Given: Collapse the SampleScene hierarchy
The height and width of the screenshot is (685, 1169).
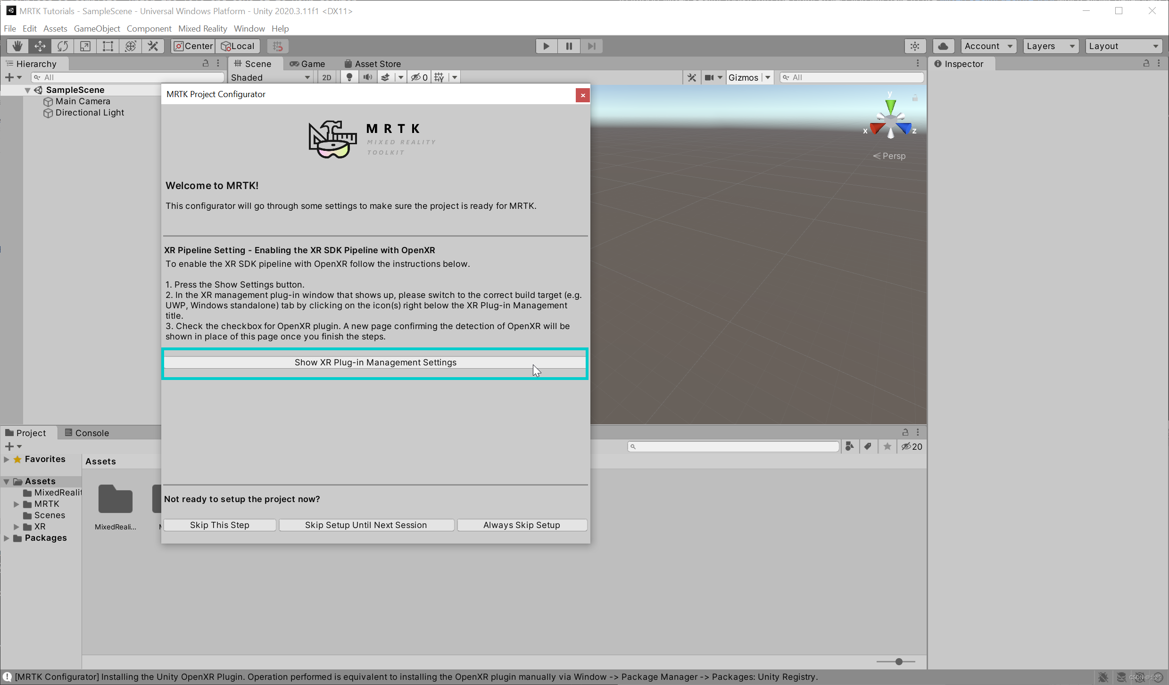Looking at the screenshot, I should tap(27, 90).
